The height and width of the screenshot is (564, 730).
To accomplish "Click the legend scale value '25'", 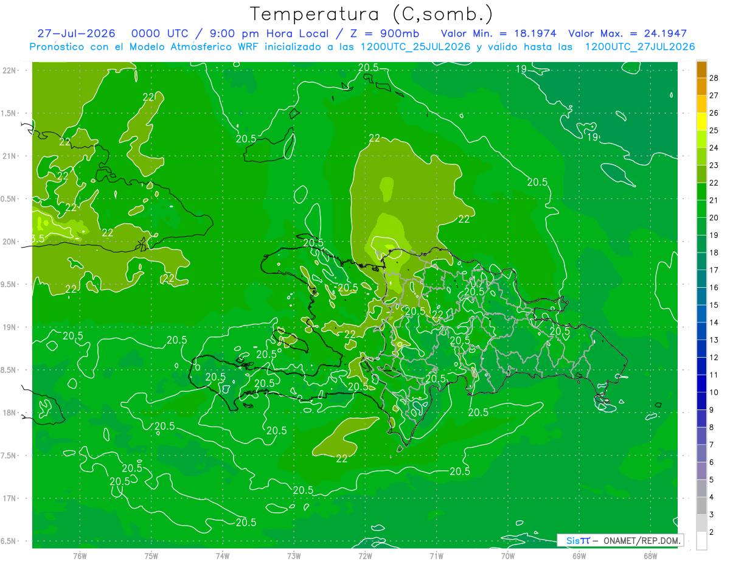I will (x=714, y=130).
